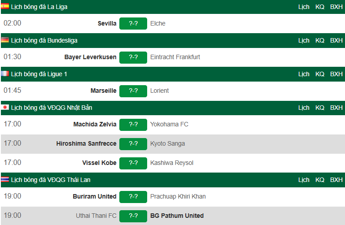This screenshot has height=225, width=345.
Task: Open Lịch bóng đá La Liga heading link
Action: (x=39, y=7)
